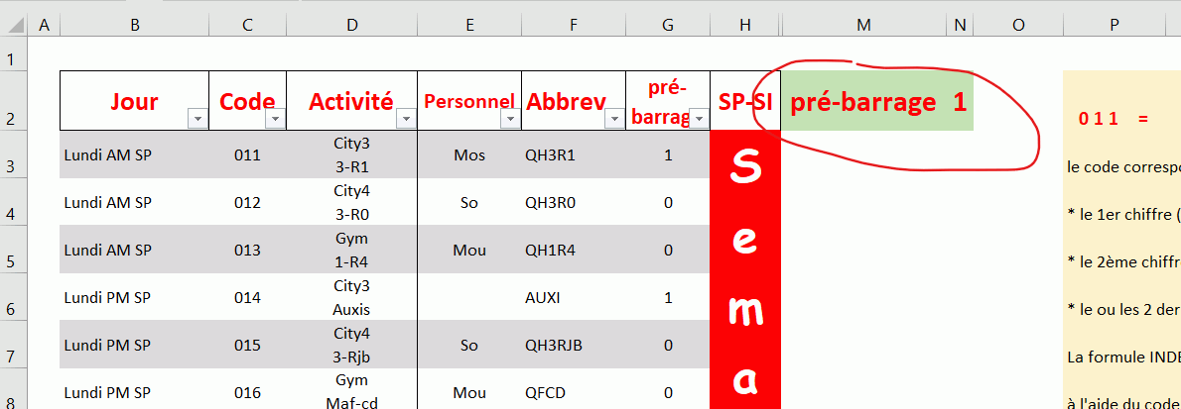Click the Select All corner triangle

click(15, 24)
